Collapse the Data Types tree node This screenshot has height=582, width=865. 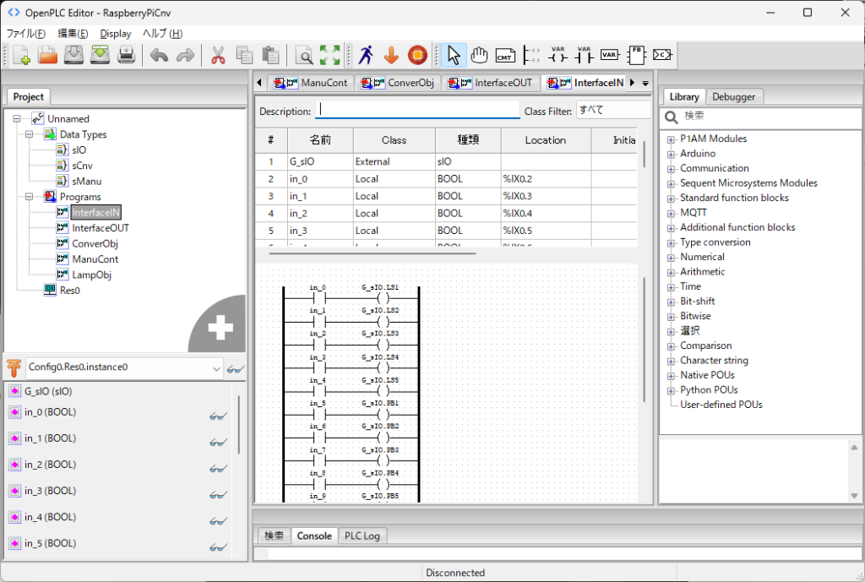[30, 134]
